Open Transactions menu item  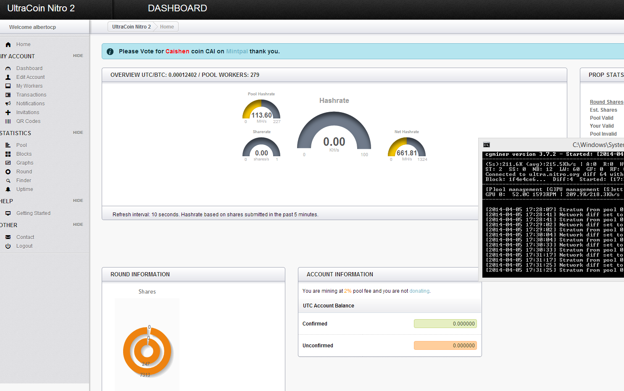(x=32, y=95)
